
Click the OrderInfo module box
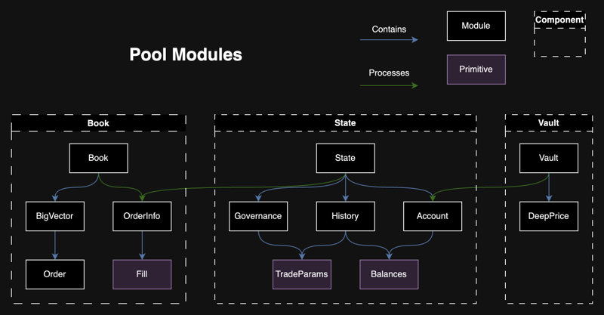(x=142, y=216)
